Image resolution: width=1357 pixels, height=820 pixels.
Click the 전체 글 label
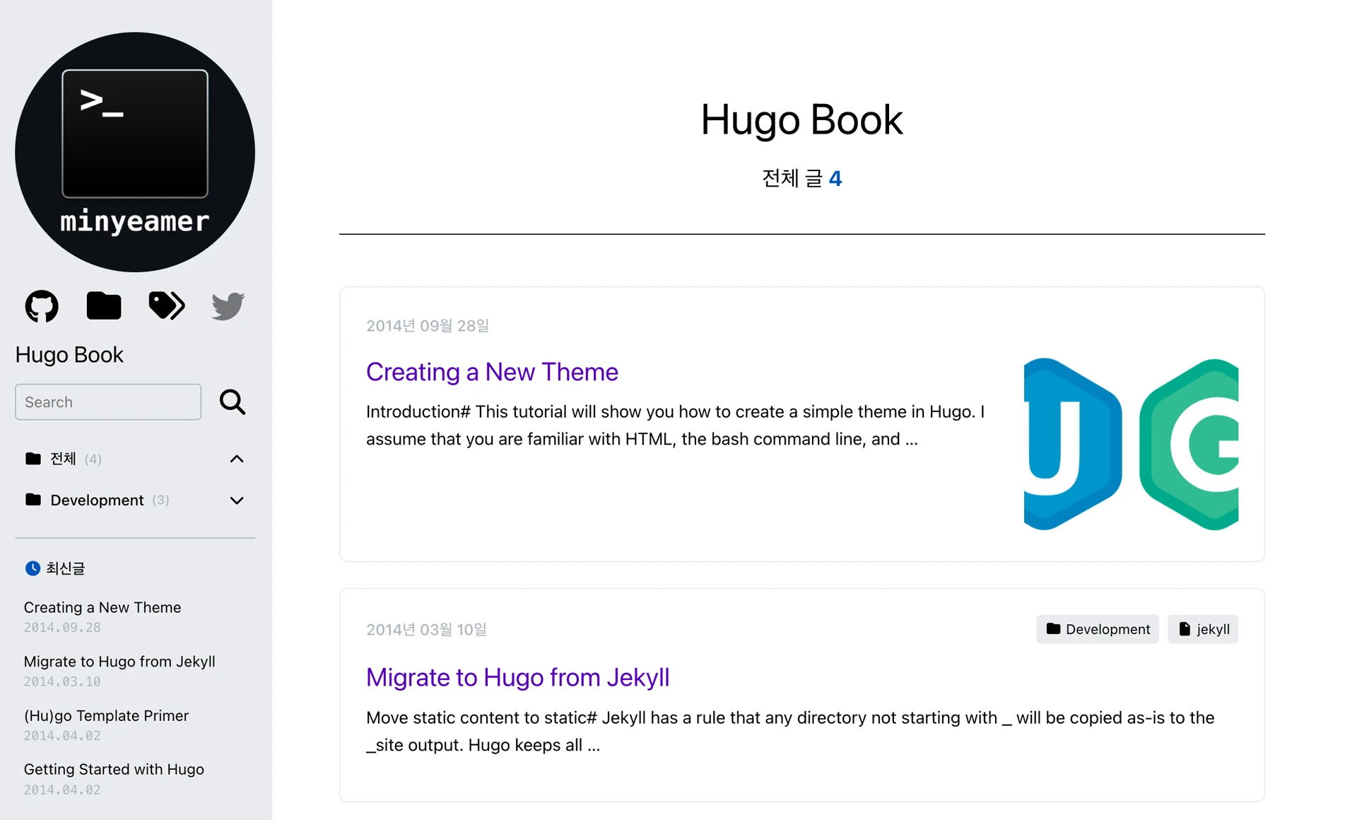tap(792, 178)
